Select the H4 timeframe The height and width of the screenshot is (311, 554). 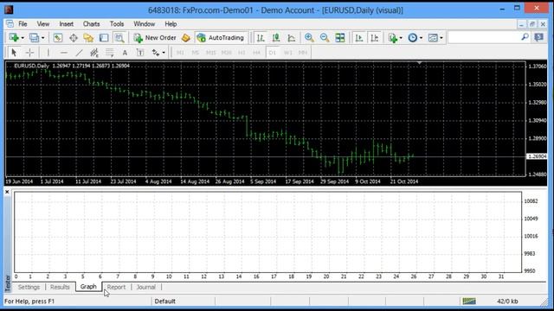(x=256, y=53)
